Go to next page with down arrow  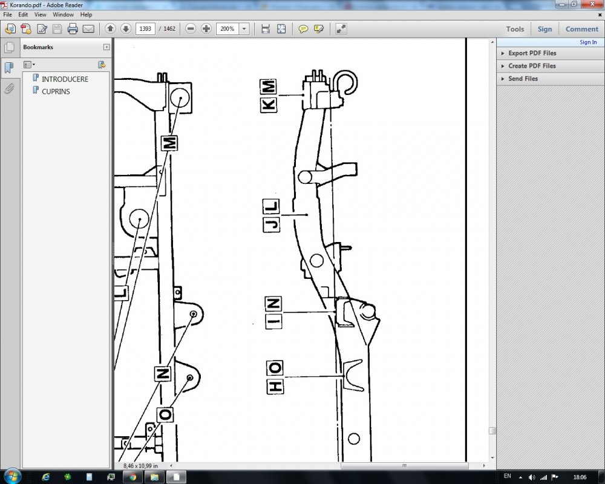(x=126, y=28)
